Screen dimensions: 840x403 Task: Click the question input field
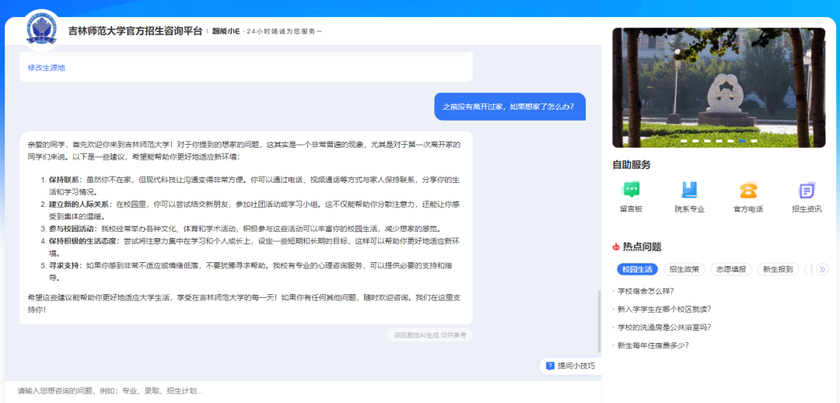click(303, 391)
